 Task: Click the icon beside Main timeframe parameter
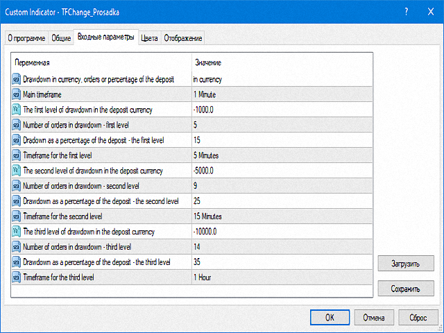click(17, 94)
